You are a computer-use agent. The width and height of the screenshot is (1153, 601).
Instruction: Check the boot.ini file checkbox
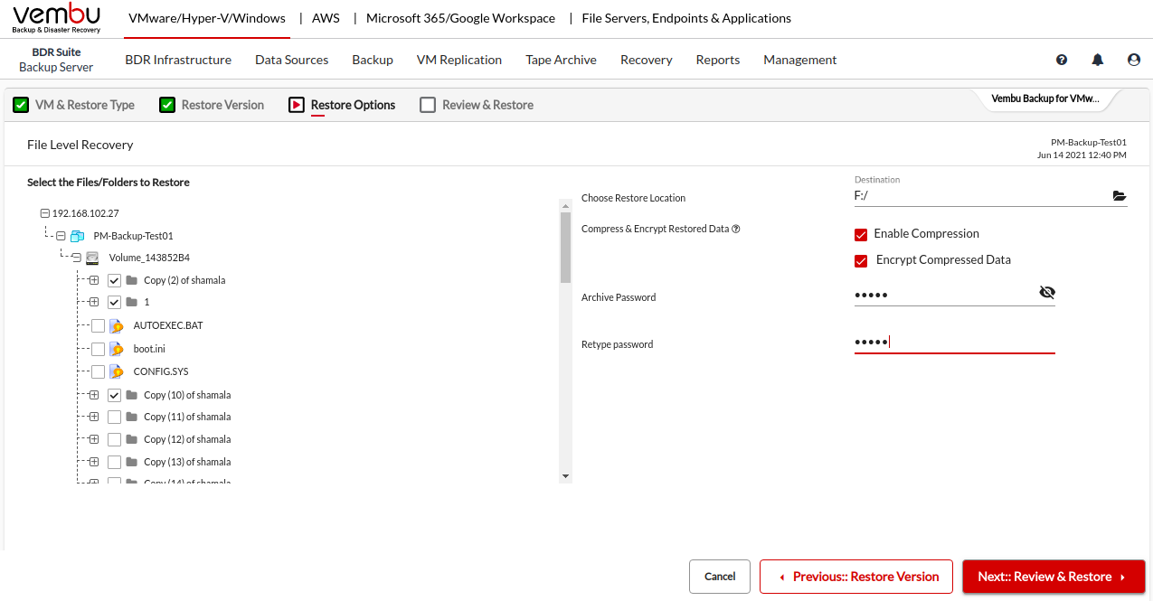coord(98,349)
